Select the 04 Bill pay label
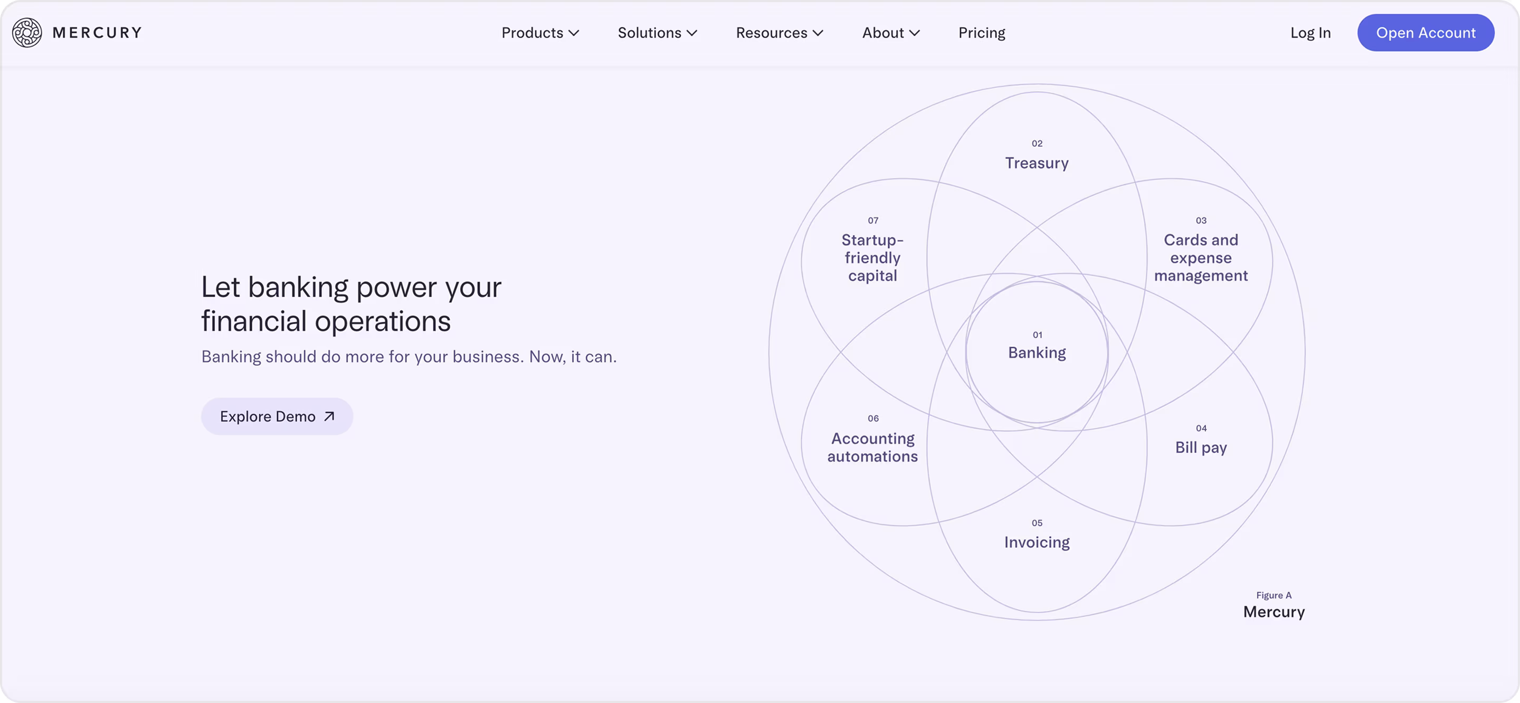Screen dimensions: 1520x703 pyautogui.click(x=1201, y=440)
